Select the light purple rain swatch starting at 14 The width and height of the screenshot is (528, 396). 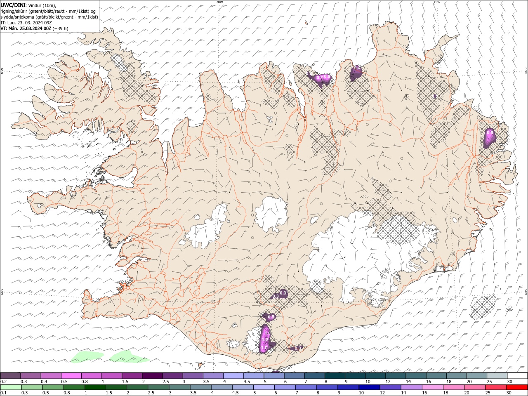pyautogui.click(x=411, y=387)
